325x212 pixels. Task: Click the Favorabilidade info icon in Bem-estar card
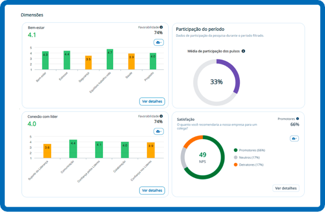(x=161, y=27)
